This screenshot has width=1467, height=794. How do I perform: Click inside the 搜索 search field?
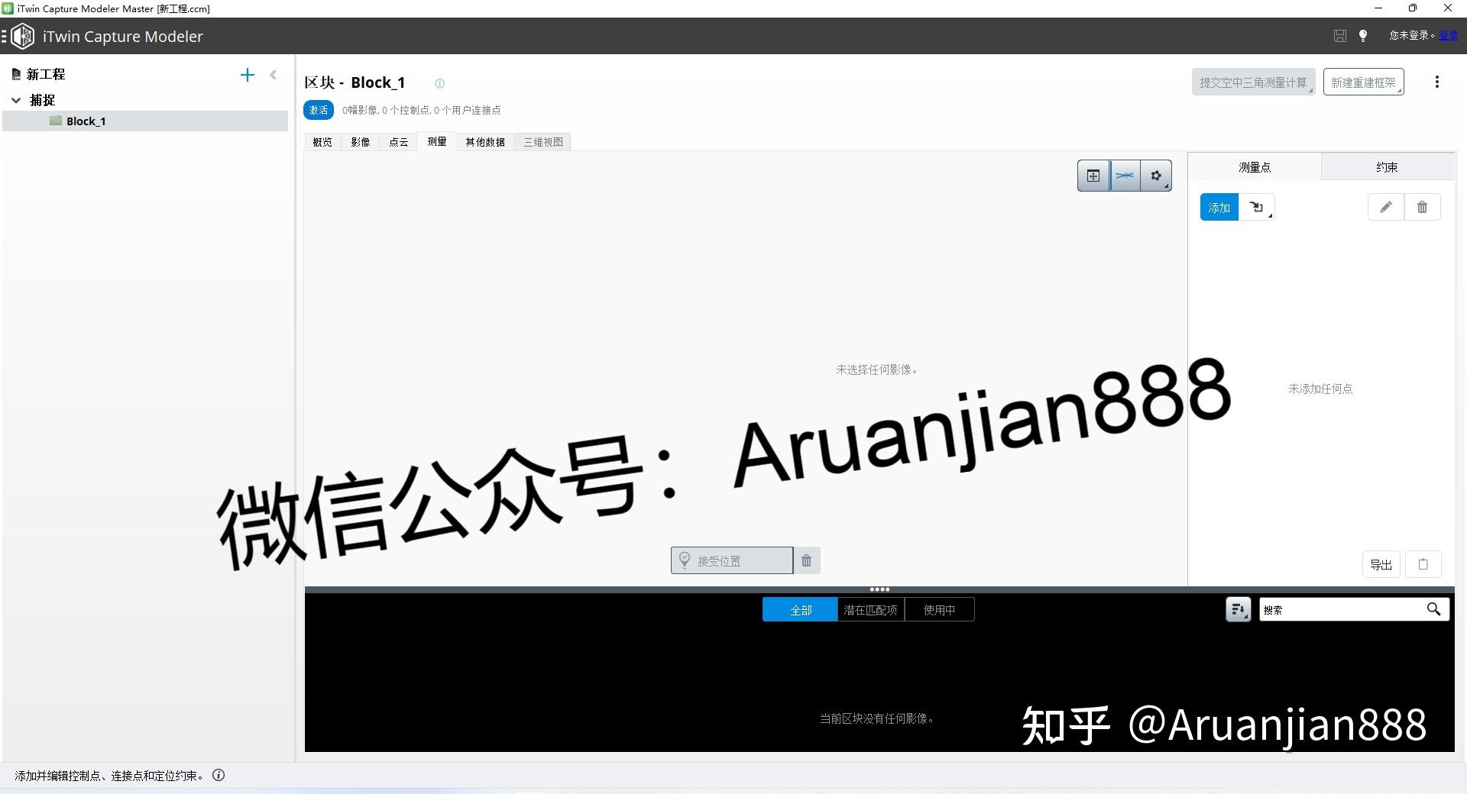tap(1345, 609)
